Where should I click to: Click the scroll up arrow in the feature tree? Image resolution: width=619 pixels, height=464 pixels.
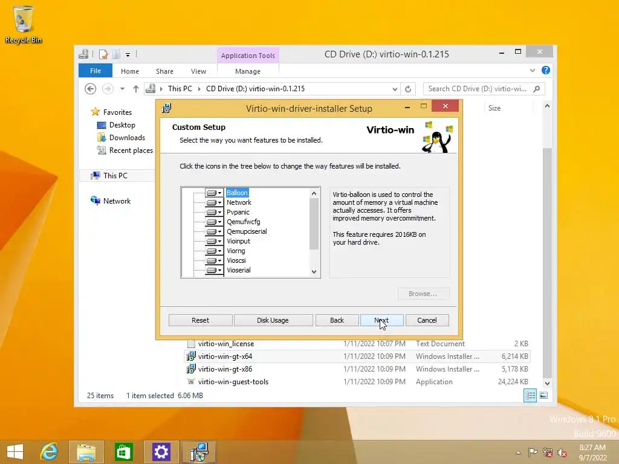[314, 193]
